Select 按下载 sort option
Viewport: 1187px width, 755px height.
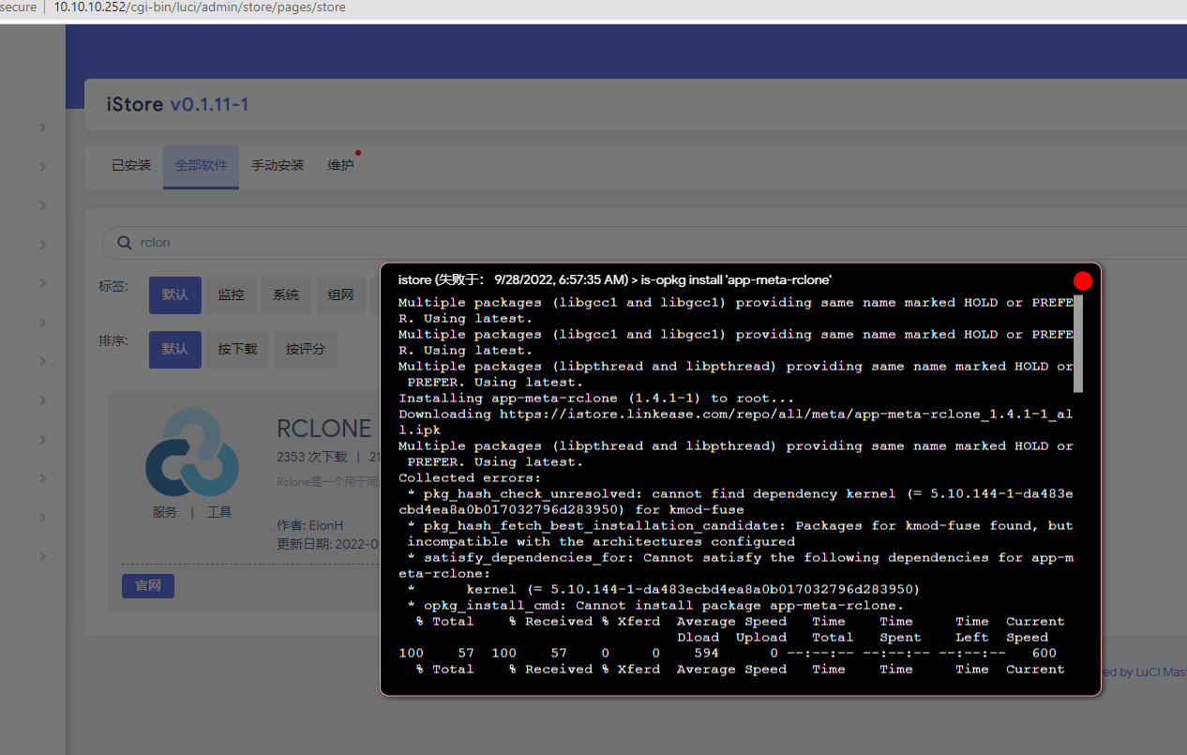tap(237, 349)
